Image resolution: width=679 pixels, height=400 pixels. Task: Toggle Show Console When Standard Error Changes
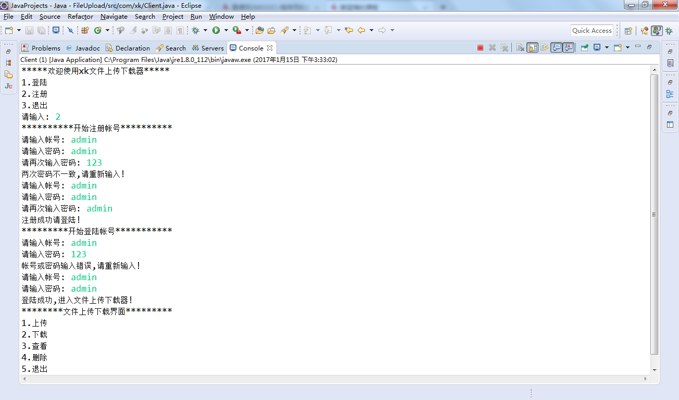click(568, 47)
